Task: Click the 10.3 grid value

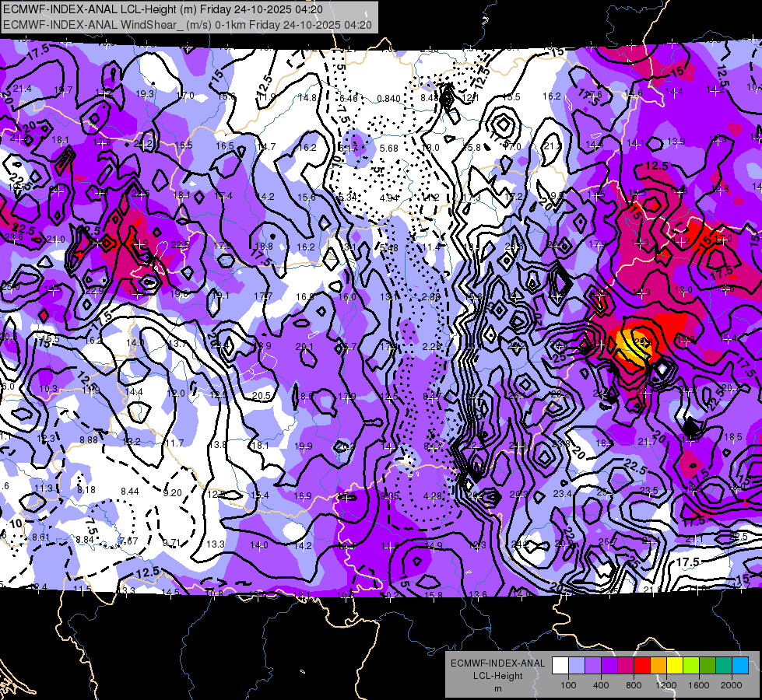Action: (48, 389)
